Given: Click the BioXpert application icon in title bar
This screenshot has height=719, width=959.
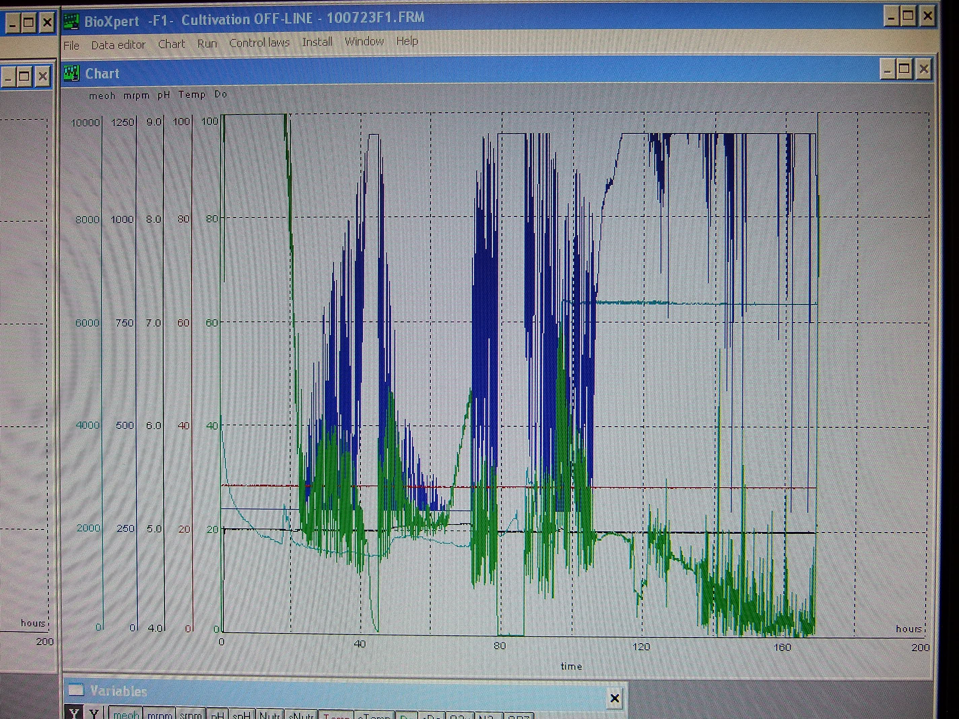Looking at the screenshot, I should 71,21.
